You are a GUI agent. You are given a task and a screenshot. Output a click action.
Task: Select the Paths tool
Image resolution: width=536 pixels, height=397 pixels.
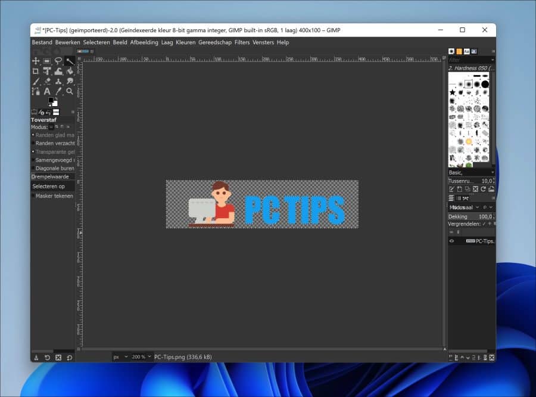[x=36, y=91]
